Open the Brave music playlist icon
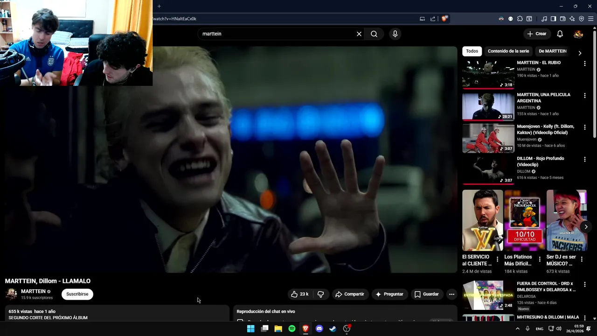 [x=544, y=19]
